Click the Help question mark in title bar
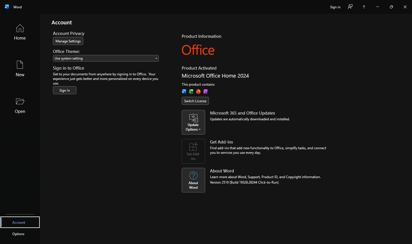412x244 pixels. [364, 7]
